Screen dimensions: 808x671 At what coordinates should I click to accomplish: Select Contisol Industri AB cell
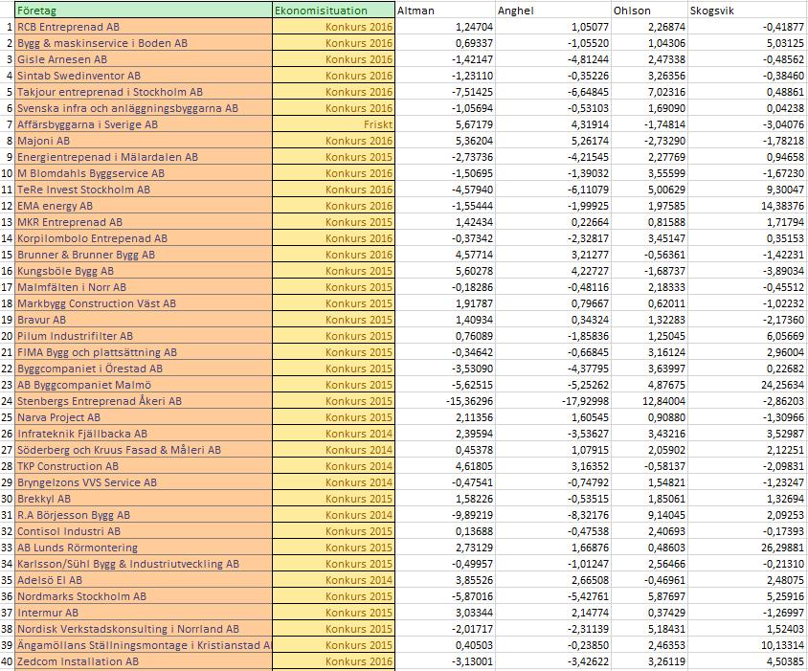(144, 531)
